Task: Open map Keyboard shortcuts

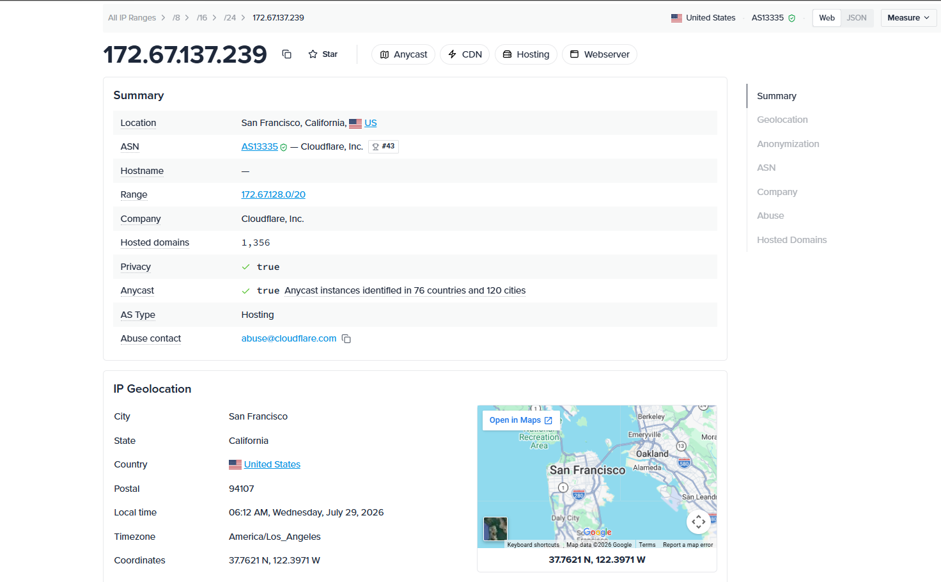Action: (x=533, y=545)
